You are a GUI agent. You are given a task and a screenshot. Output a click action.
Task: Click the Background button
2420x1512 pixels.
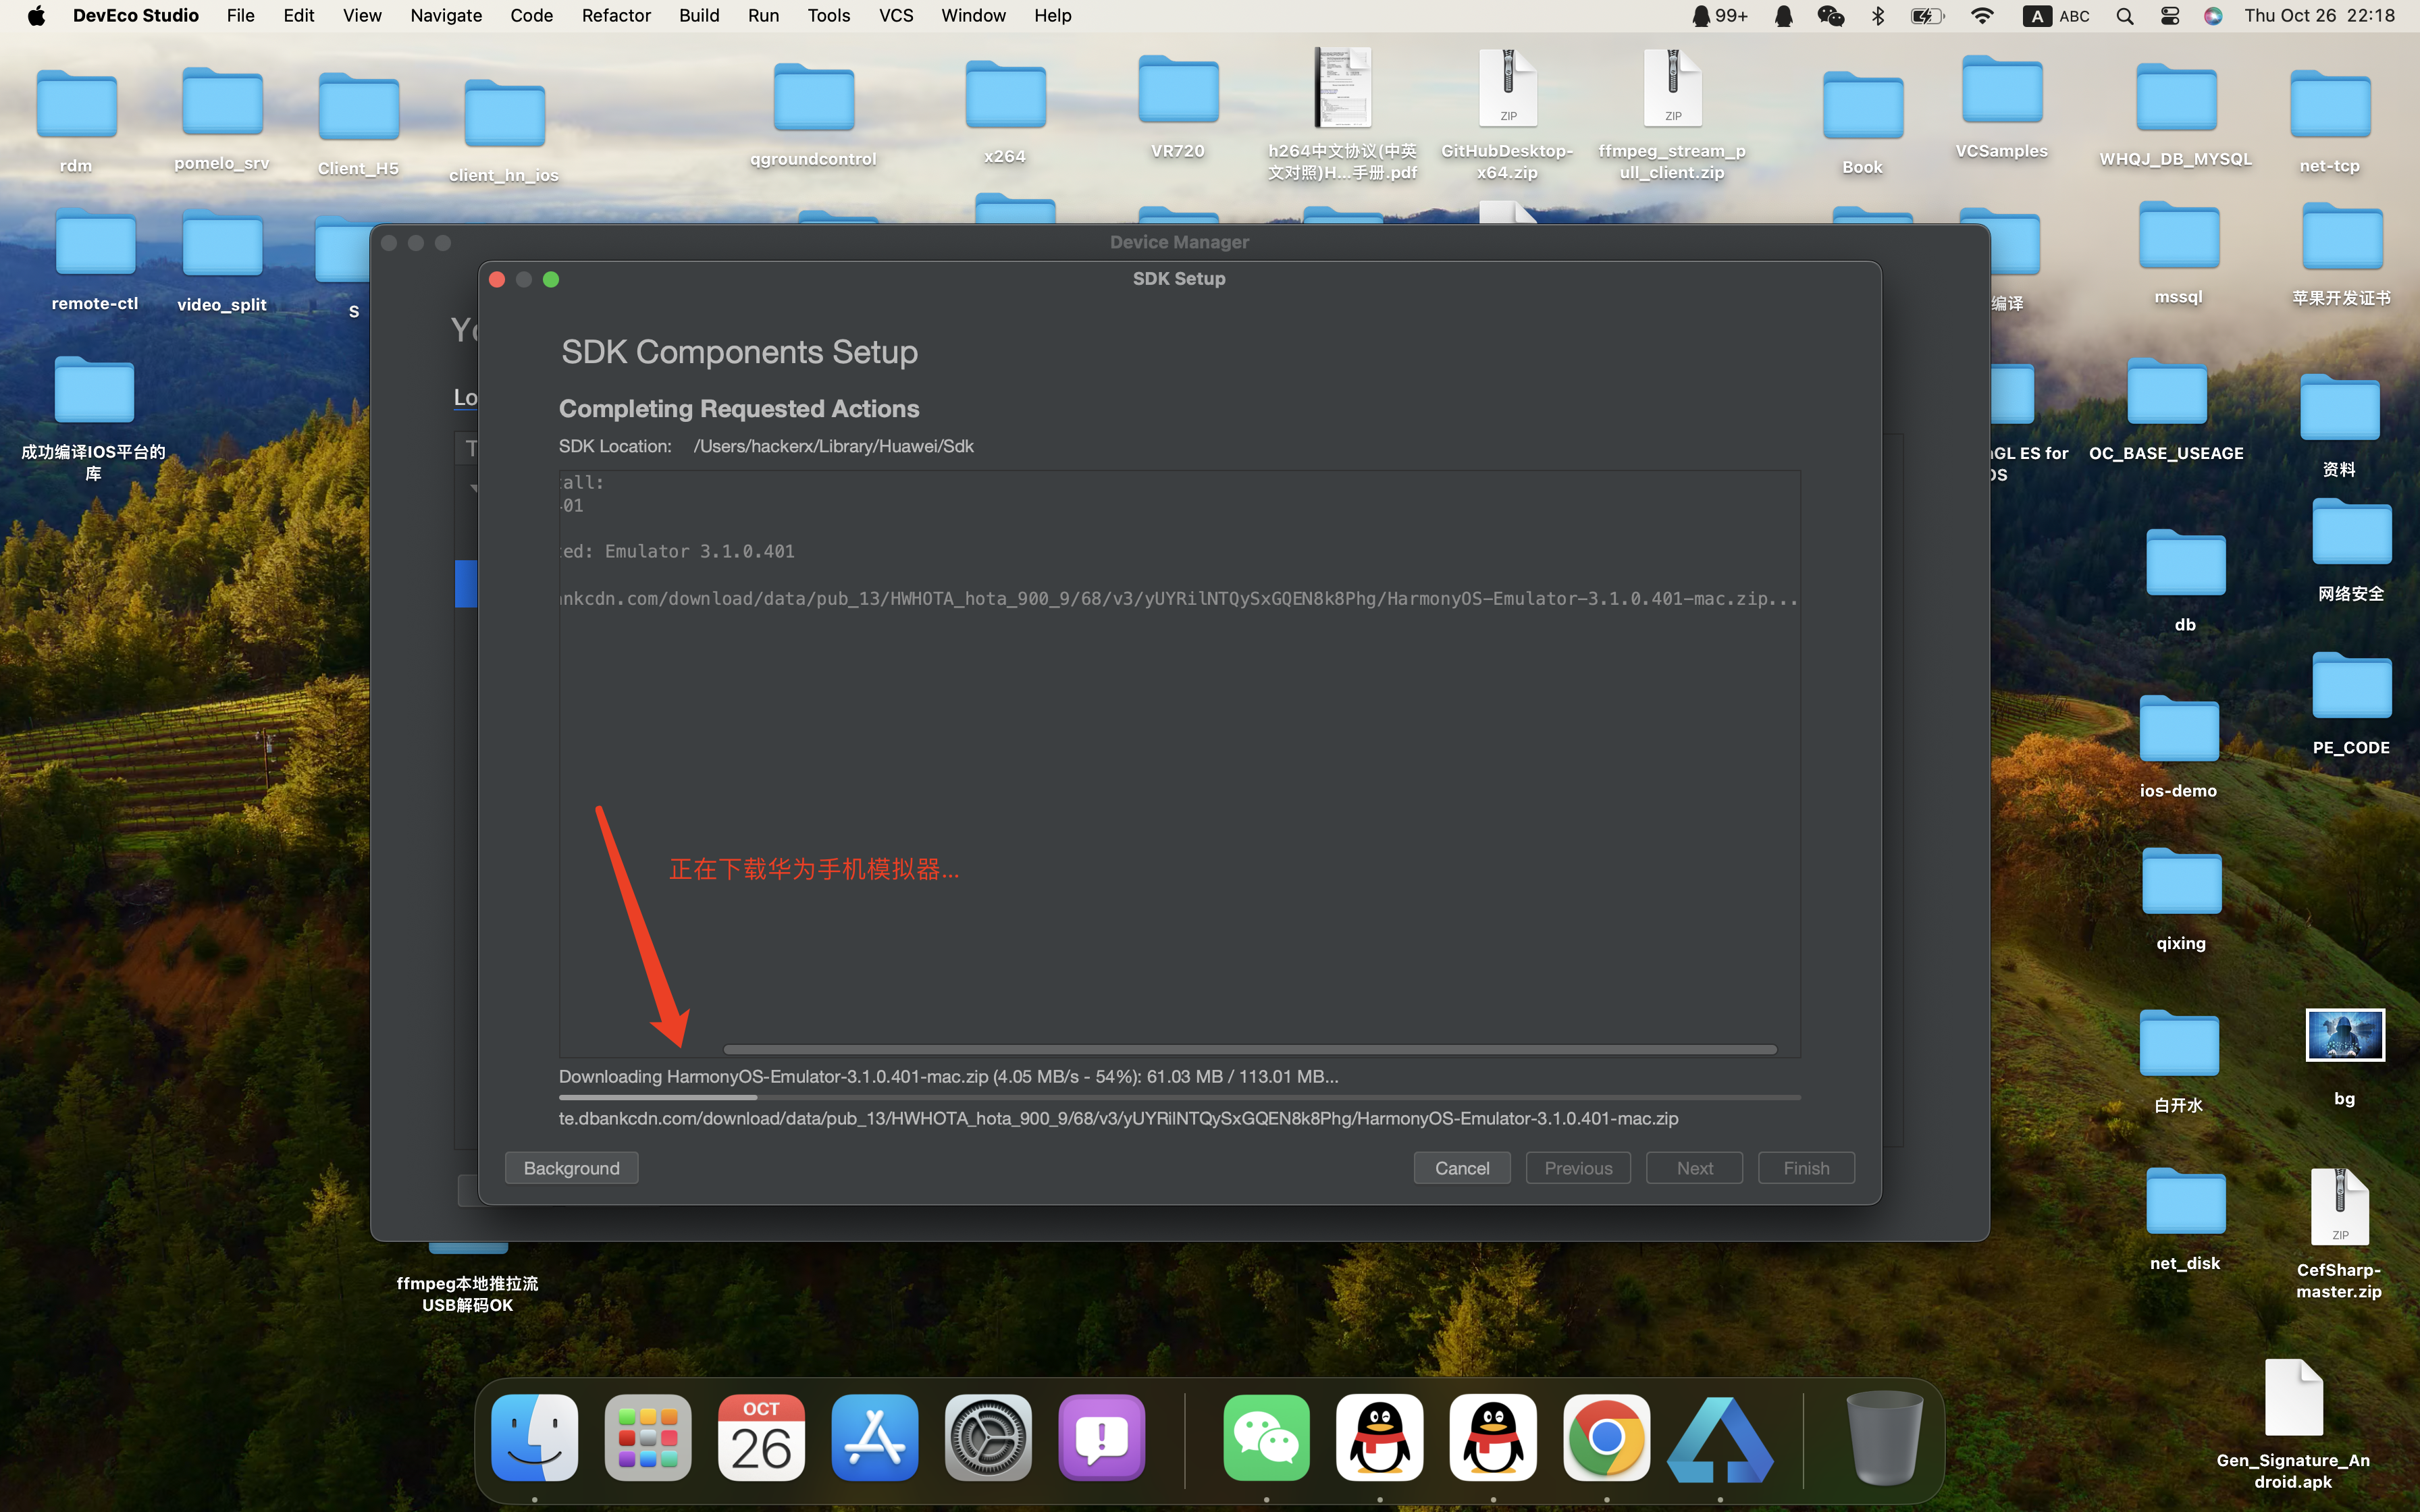(x=571, y=1168)
